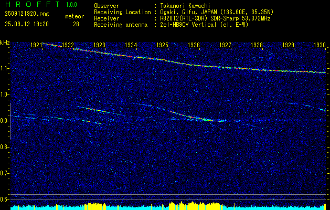Click the 1930 time marker
330x210 pixels.
320,45
